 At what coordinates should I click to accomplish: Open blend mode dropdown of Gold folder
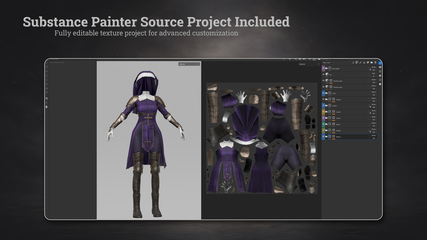click(374, 92)
